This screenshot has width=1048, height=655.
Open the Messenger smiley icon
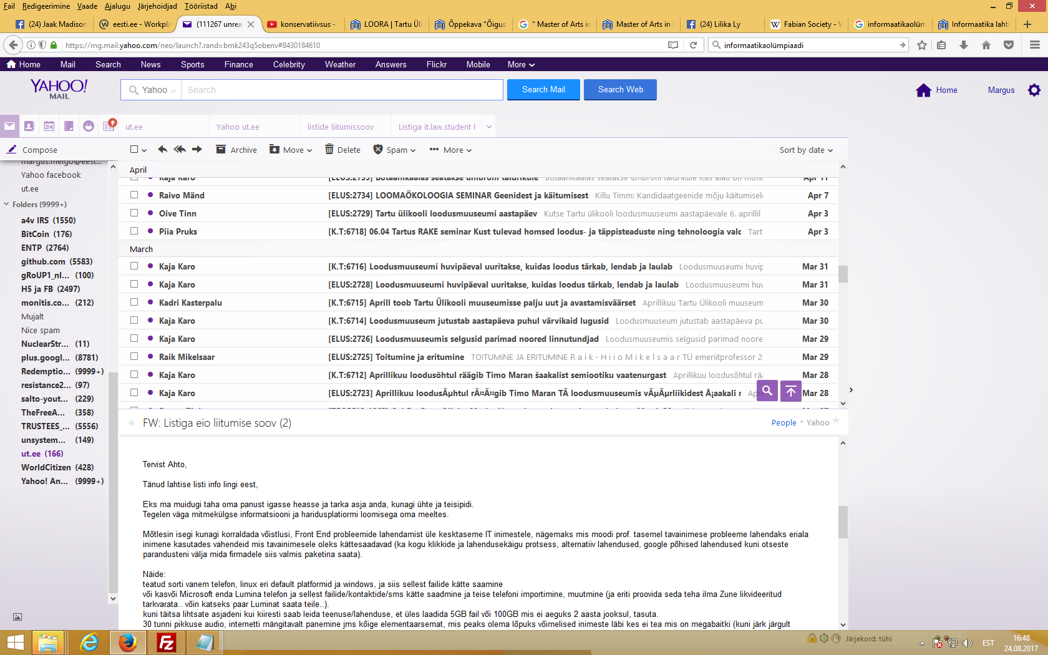(89, 126)
